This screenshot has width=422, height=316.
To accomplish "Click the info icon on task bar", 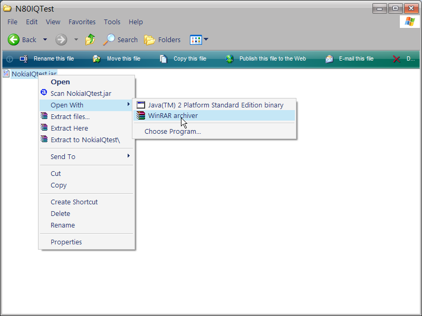I will tap(9, 59).
